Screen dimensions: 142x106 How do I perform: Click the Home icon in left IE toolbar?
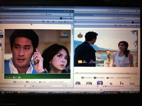(x=43, y=22)
